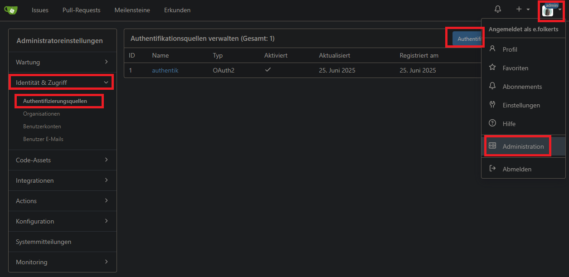Viewport: 569px width, 277px height.
Task: Collapse the Identität & Zugriff section
Action: (63, 83)
